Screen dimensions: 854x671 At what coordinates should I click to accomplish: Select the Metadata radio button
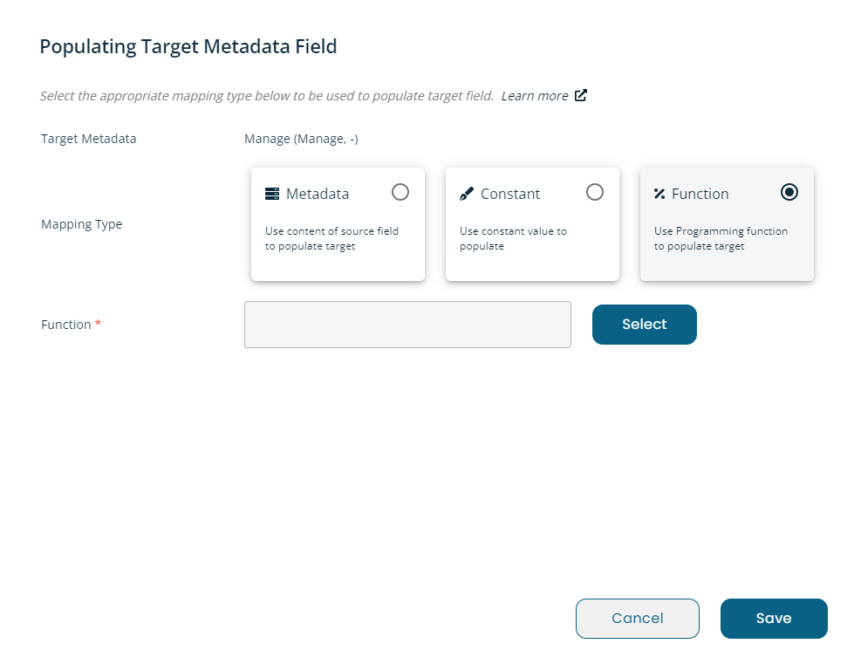pyautogui.click(x=400, y=192)
